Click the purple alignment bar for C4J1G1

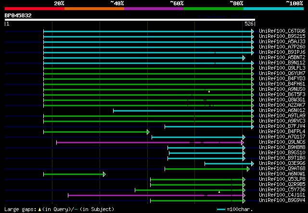pos(155,196)
